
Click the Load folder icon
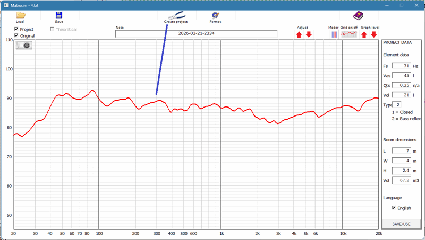click(x=21, y=15)
